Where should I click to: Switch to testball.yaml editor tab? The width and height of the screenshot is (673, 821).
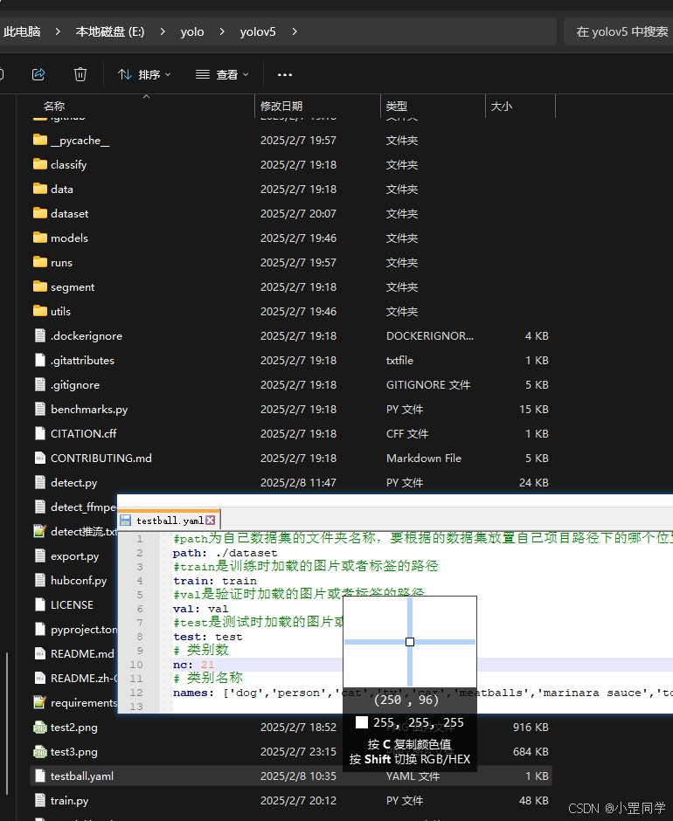(170, 521)
